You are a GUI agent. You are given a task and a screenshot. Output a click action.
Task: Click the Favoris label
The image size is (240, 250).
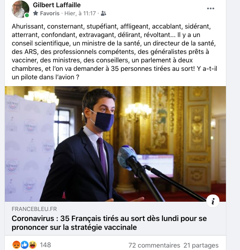pos(50,13)
